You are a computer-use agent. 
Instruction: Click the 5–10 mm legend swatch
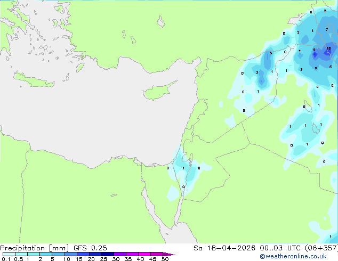58,254
